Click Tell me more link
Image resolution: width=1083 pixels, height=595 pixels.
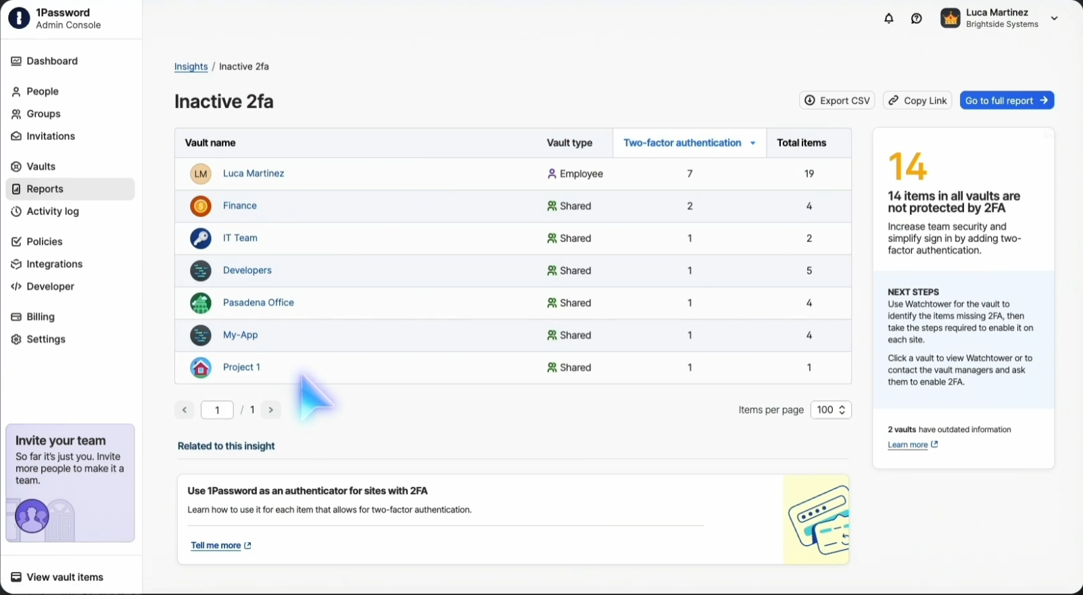(221, 546)
